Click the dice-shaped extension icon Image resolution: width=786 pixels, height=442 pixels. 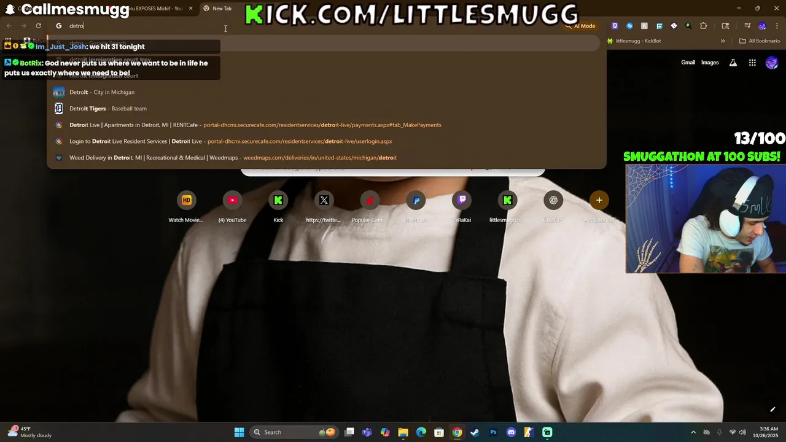(674, 26)
